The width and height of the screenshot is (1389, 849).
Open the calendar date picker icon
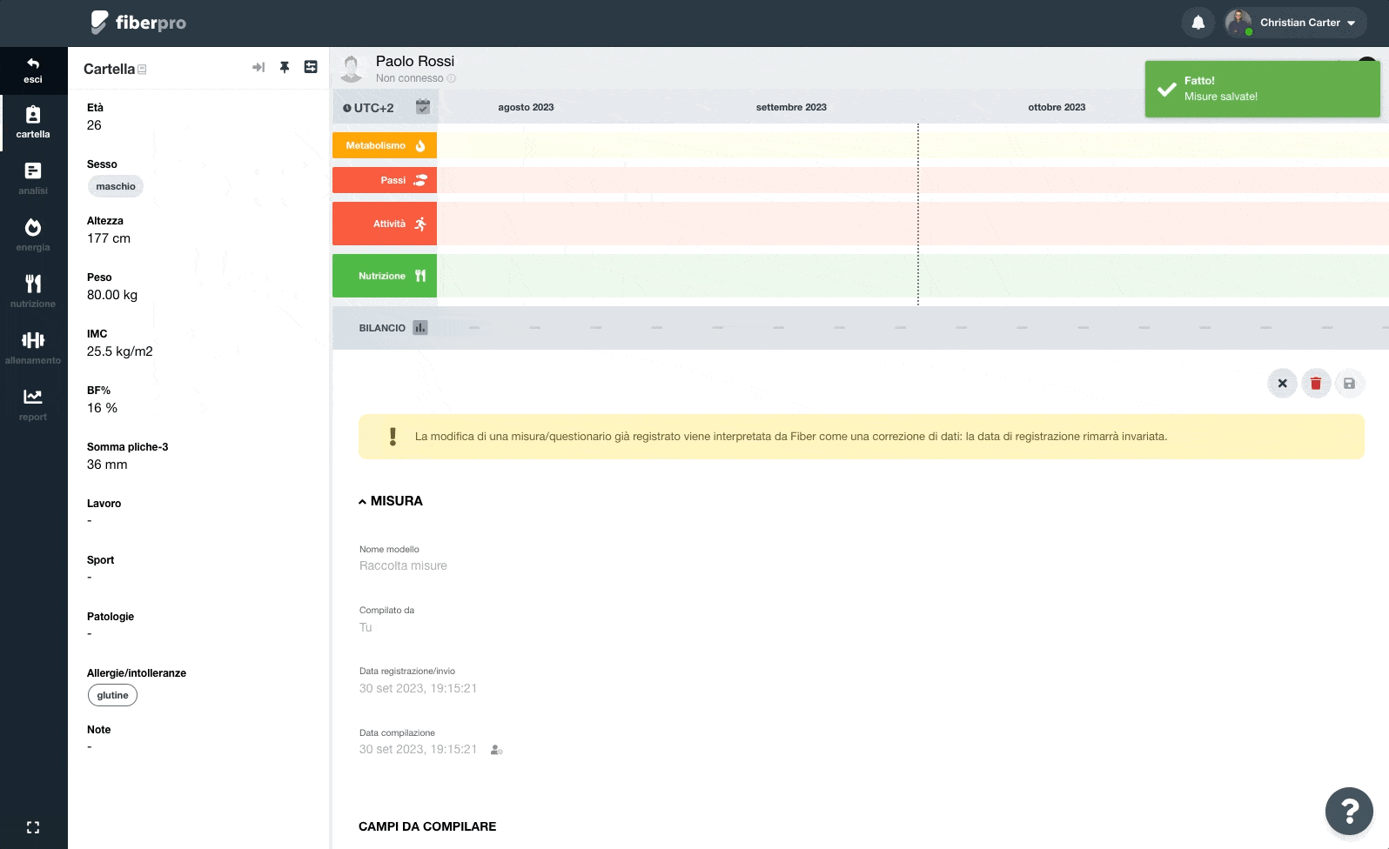pos(423,107)
